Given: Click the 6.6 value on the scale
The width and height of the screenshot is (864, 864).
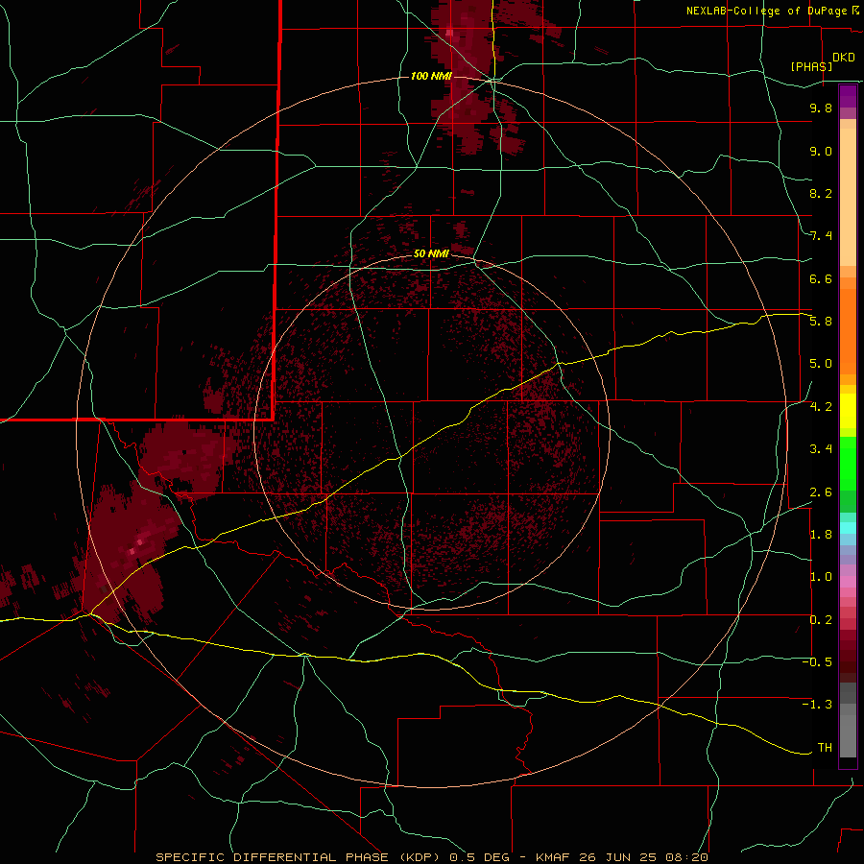Looking at the screenshot, I should tap(821, 278).
